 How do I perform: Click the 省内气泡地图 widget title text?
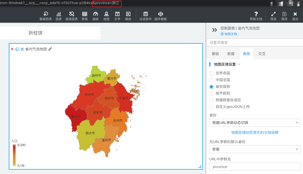click(x=36, y=49)
